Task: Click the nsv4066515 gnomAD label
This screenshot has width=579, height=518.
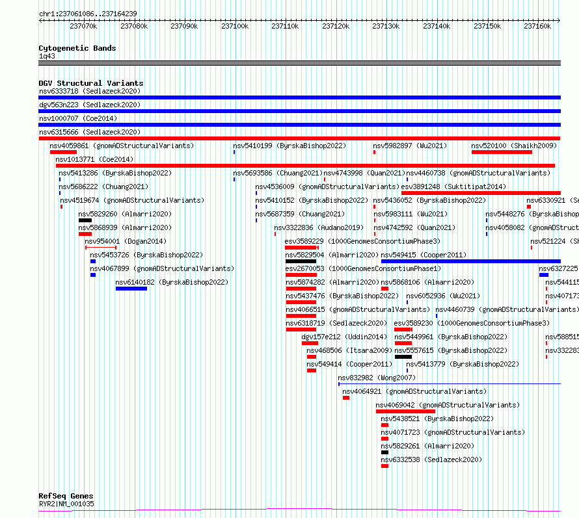Action: (358, 309)
